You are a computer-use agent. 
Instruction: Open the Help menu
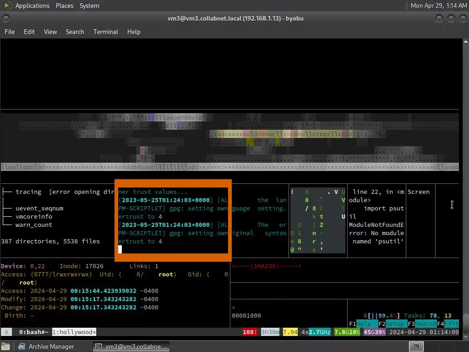point(134,32)
